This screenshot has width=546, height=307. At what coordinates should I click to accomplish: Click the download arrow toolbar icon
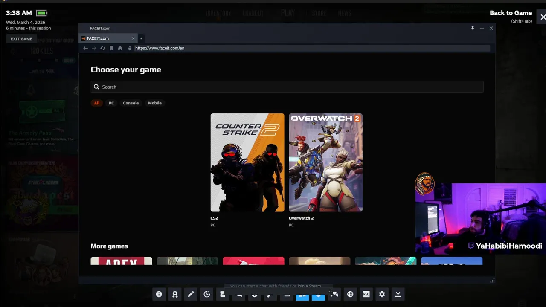[398, 294]
